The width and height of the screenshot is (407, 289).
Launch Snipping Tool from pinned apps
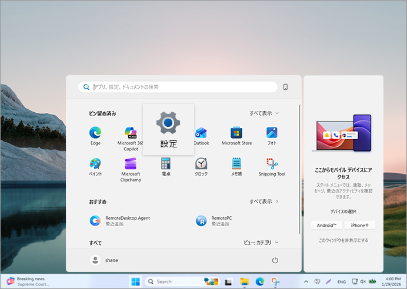click(x=272, y=167)
